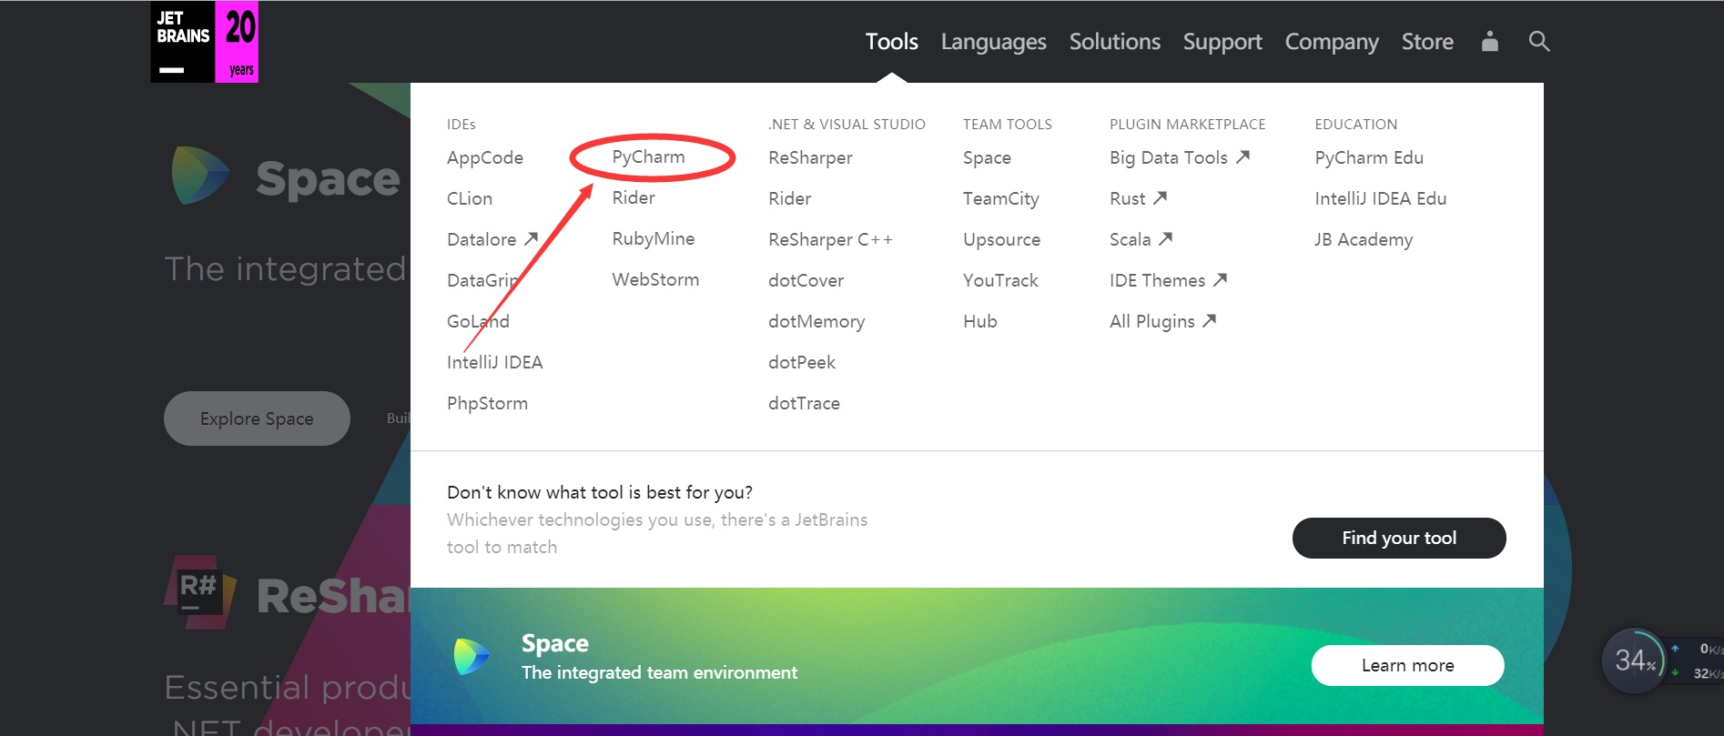Open the Company menu
The height and width of the screenshot is (736, 1724).
pos(1332,42)
